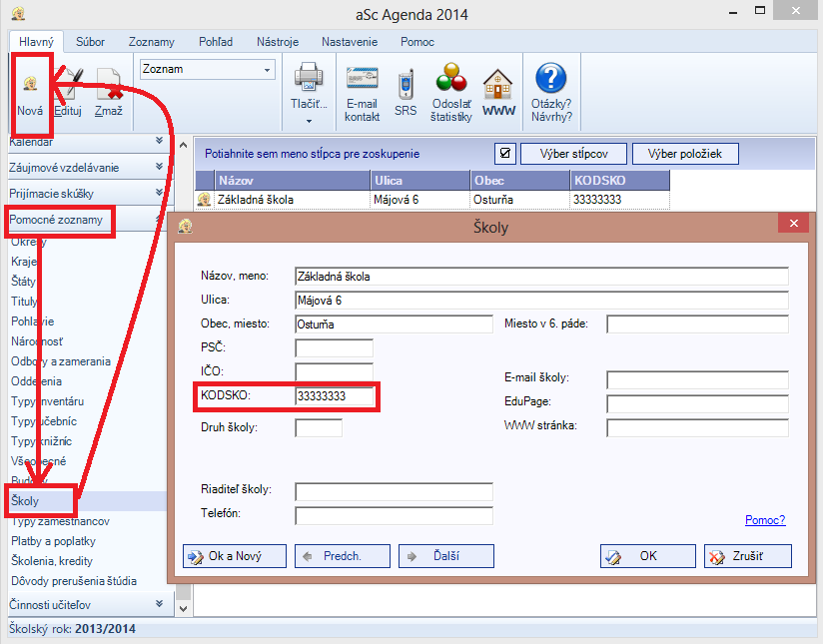The width and height of the screenshot is (823, 644).
Task: Open the Súbor tab
Action: point(90,42)
